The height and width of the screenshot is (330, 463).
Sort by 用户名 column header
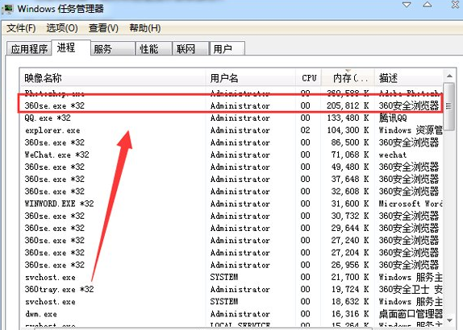pos(250,78)
